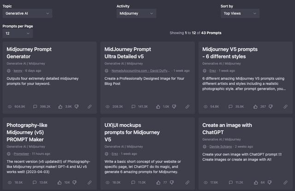Like the Photography-like Midjourney PROMPT Maker
The height and width of the screenshot is (191, 295).
click(x=59, y=182)
